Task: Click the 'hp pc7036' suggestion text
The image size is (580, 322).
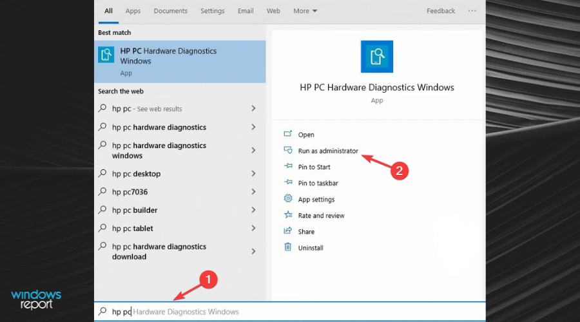Action: 130,192
